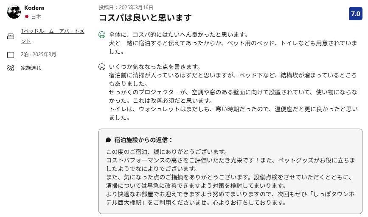Click the 家族連れ traveler type label

31,68
